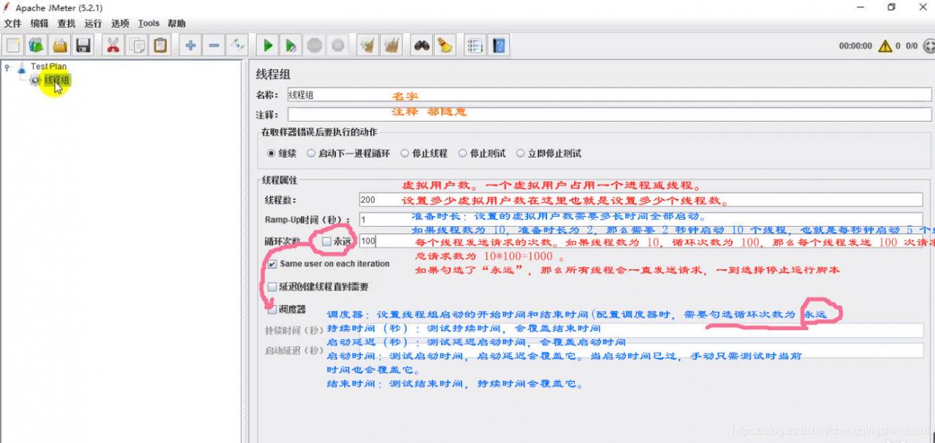Select the 停止线程 radio button

click(x=405, y=153)
